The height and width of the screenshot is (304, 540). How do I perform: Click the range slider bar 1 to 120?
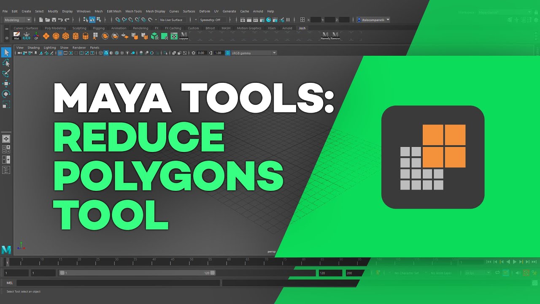click(138, 273)
